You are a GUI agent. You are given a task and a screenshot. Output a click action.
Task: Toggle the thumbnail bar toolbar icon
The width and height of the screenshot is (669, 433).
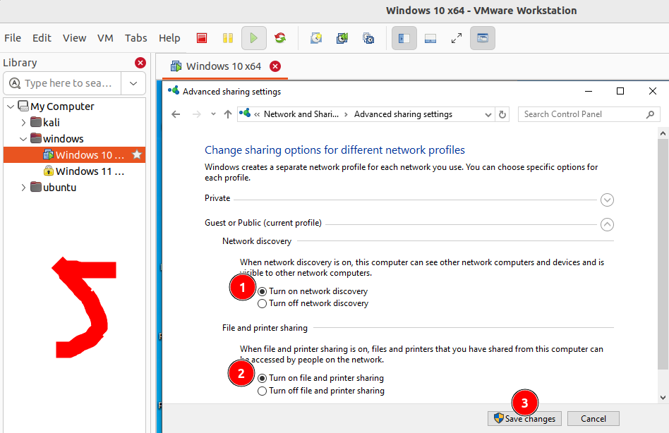pos(430,38)
